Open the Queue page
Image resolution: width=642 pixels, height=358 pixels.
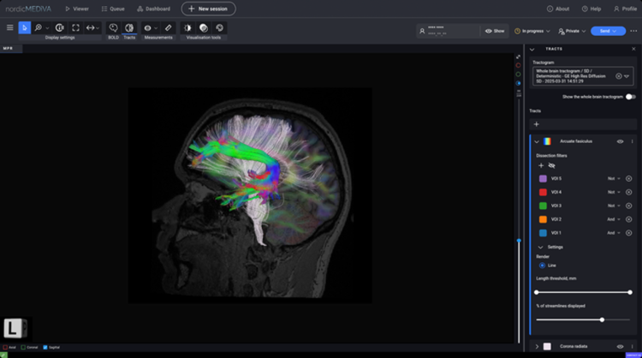[x=113, y=9]
